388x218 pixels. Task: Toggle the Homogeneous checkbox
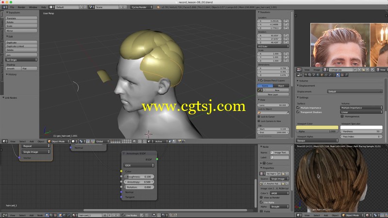(342, 116)
